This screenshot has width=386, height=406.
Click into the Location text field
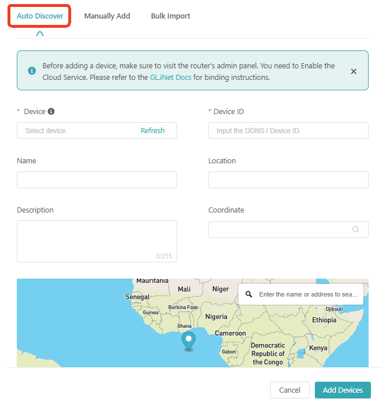coord(288,180)
